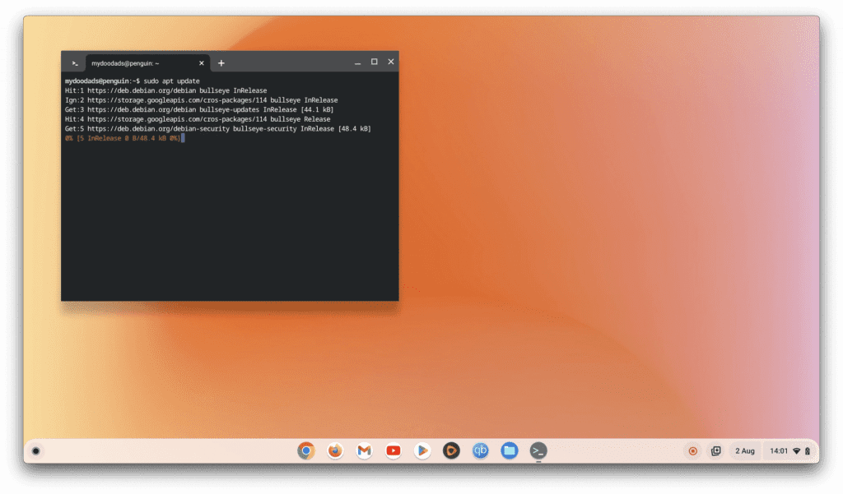Click the Hit:4 cros-packages Release line

(198, 119)
